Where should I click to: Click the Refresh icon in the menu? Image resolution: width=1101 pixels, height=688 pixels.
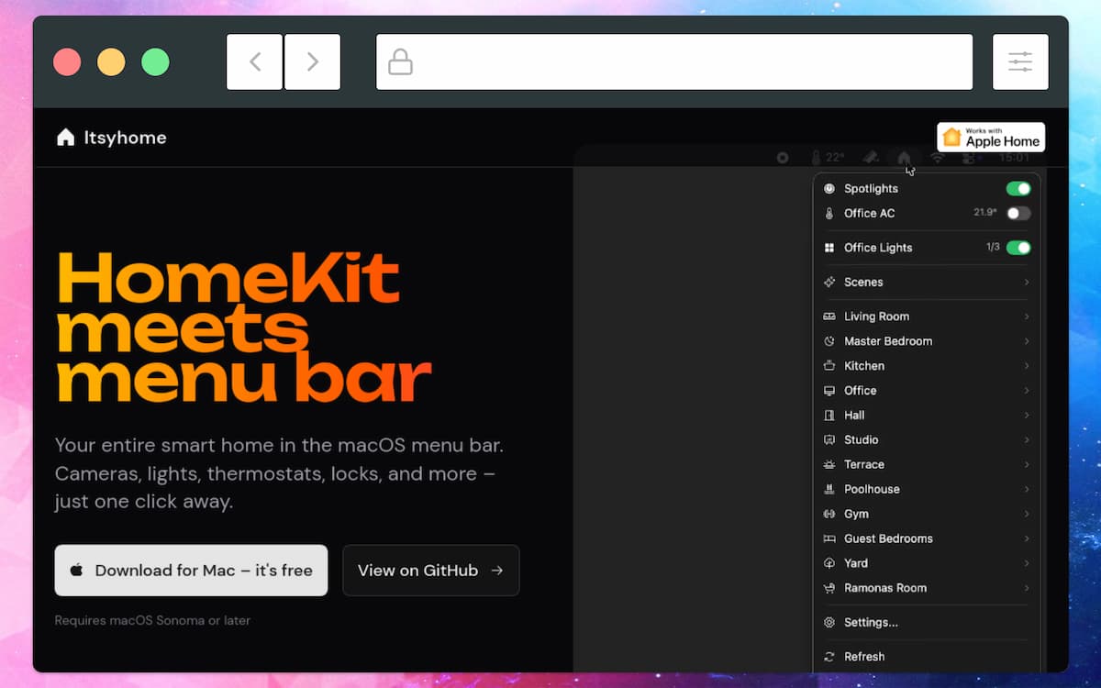[829, 656]
